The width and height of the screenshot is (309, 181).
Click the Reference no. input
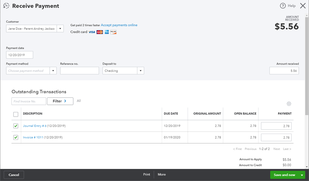tap(79, 71)
